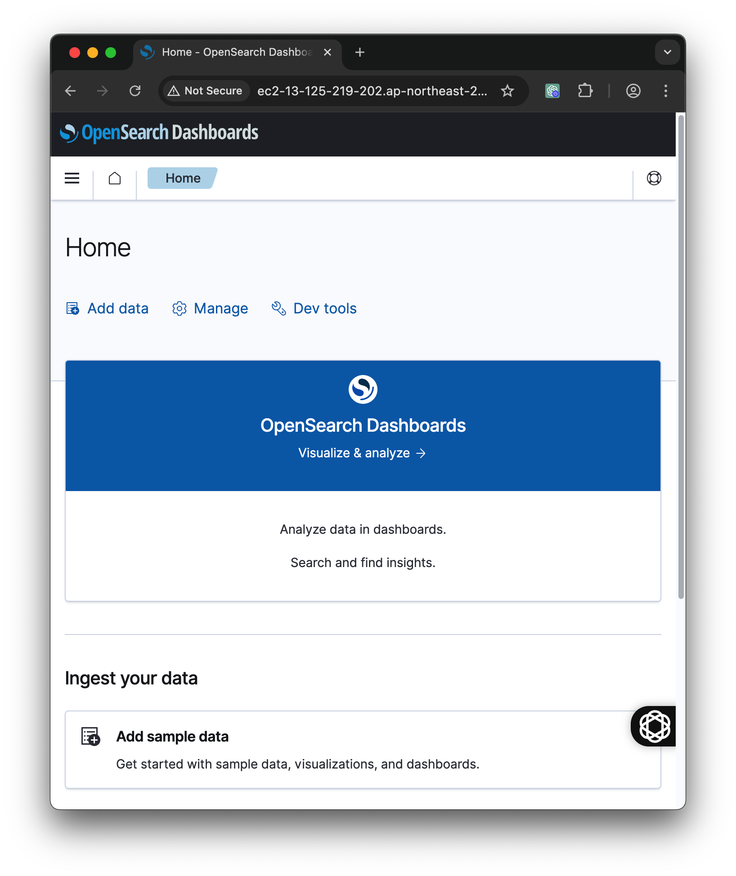Click the Add data table icon
The height and width of the screenshot is (876, 736).
(x=73, y=308)
